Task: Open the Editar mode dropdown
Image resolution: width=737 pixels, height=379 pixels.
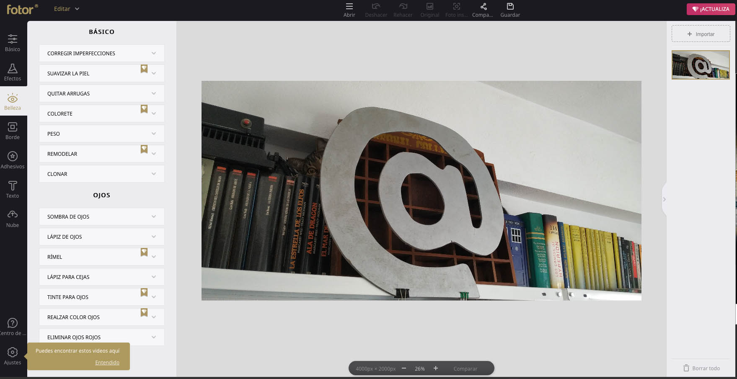Action: pos(66,8)
